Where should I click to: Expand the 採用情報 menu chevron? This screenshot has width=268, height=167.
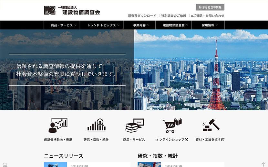coord(217,25)
